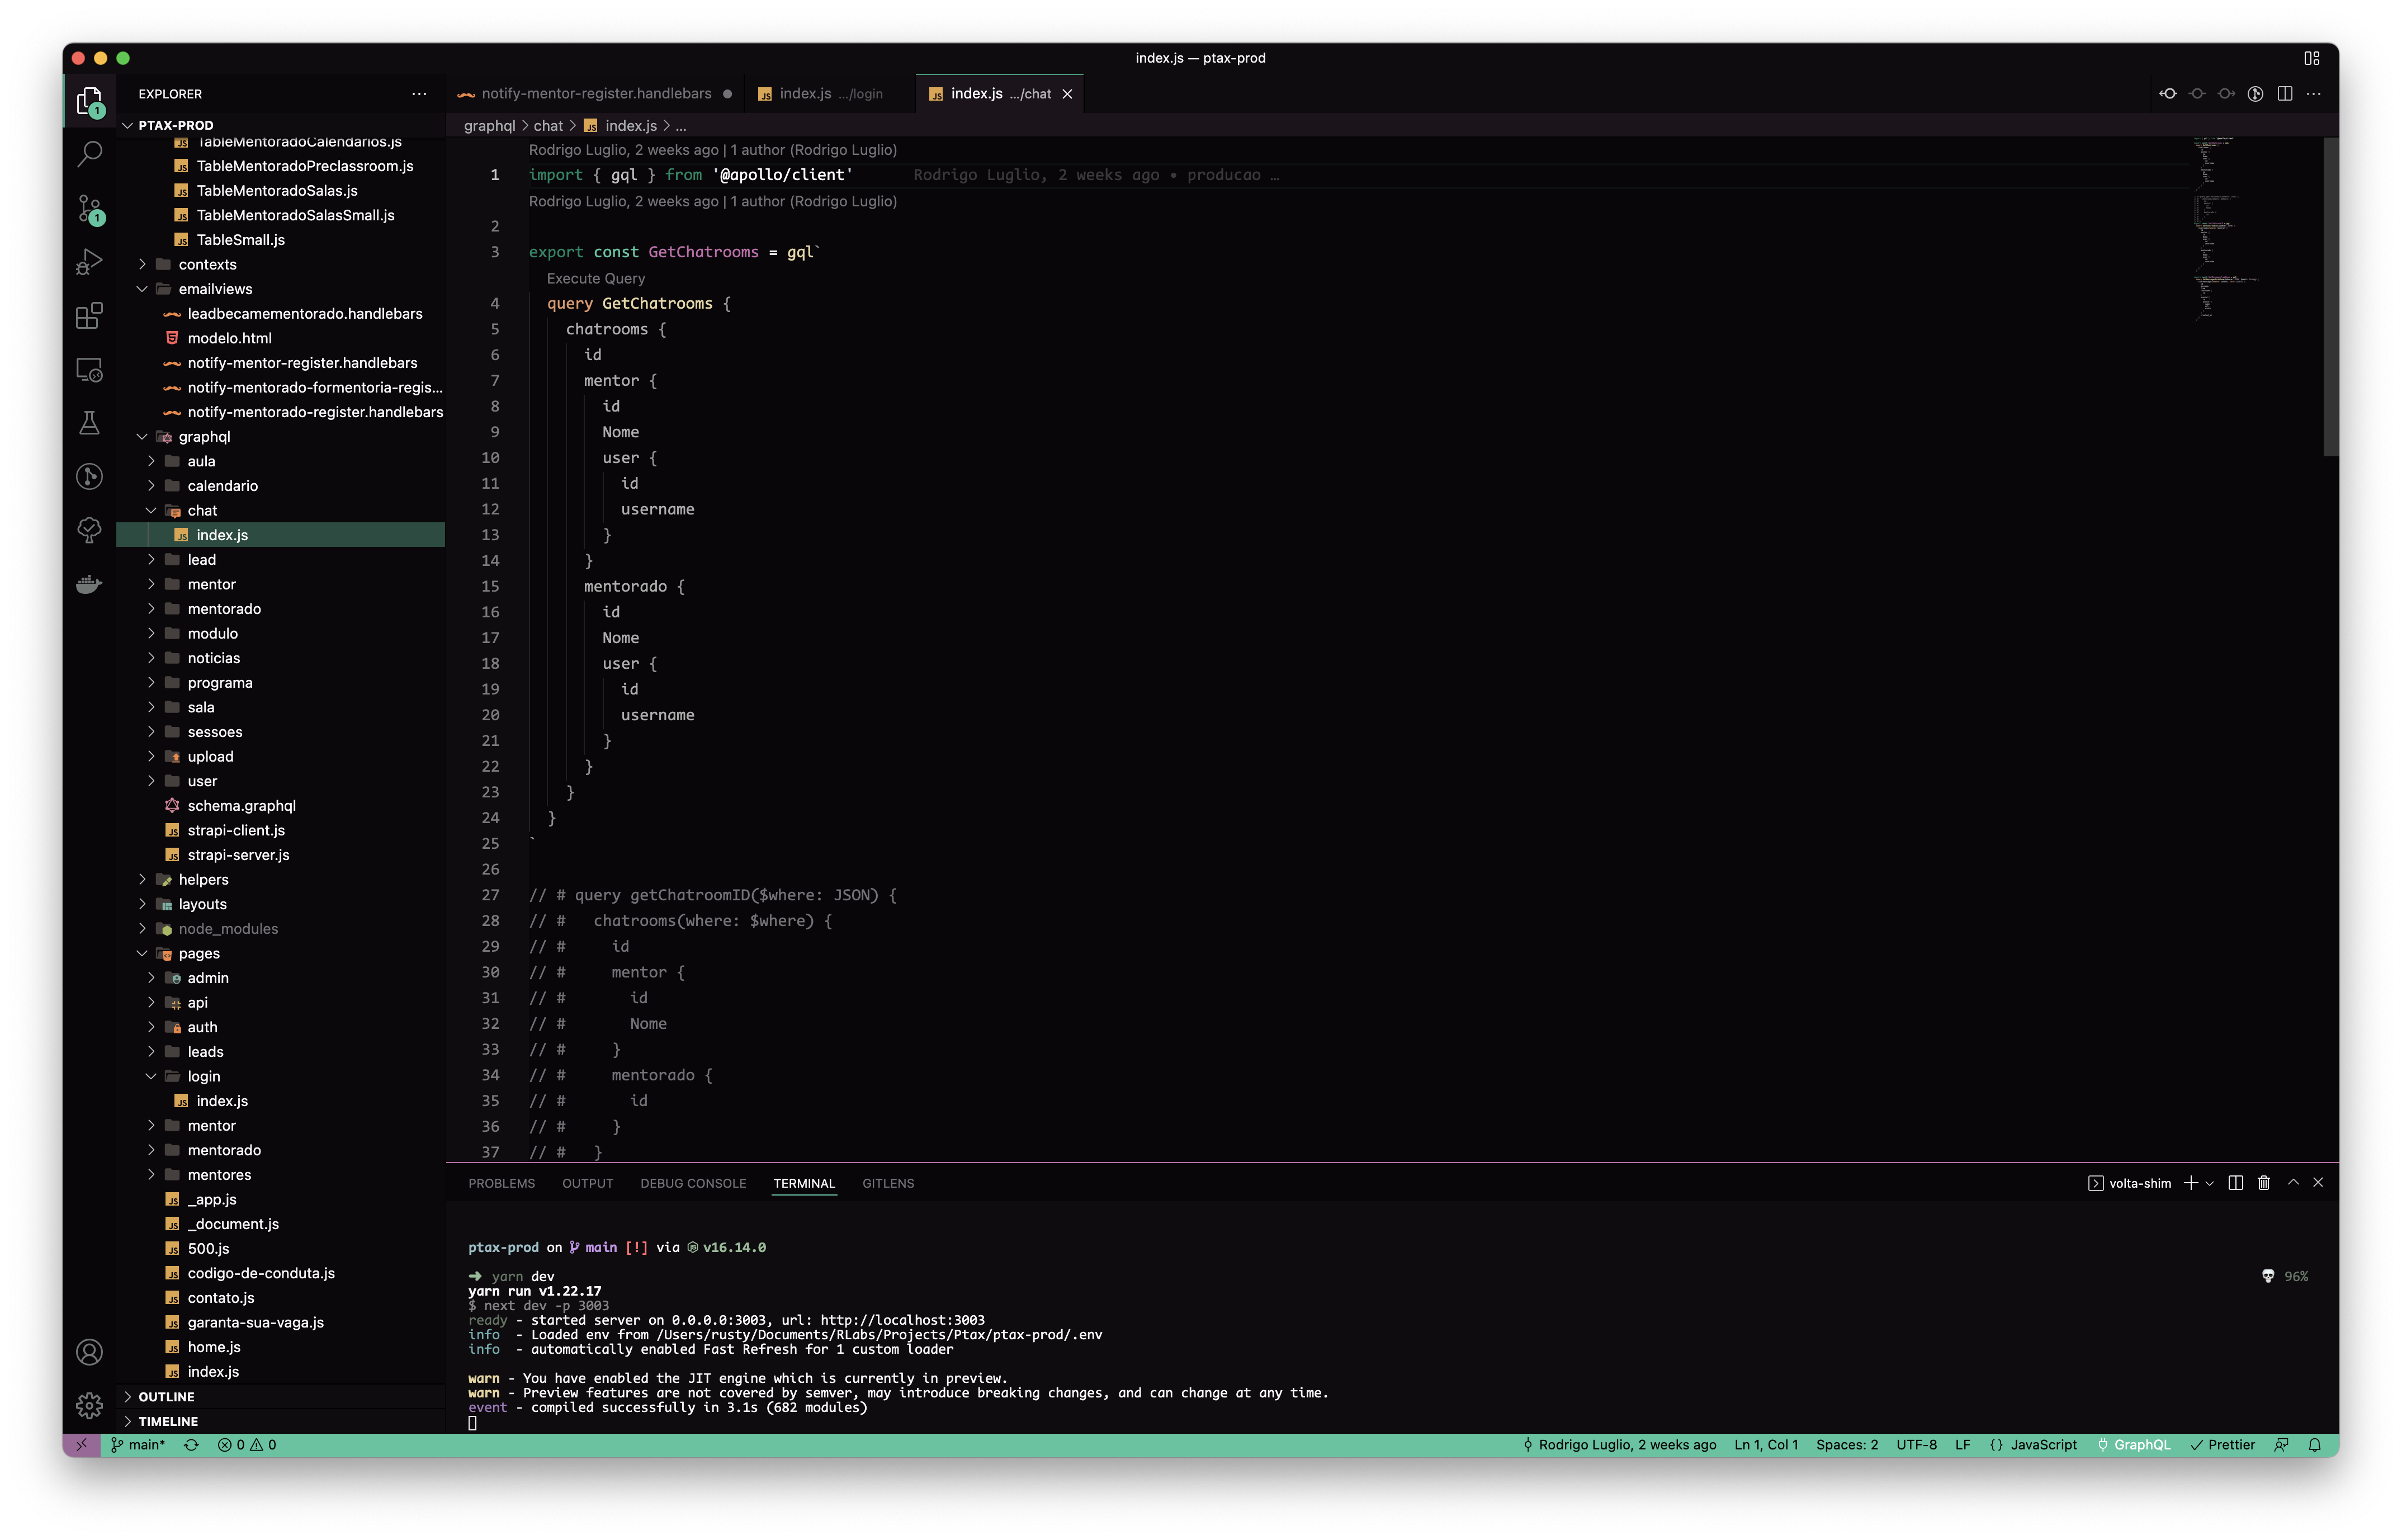Open Run and Debug view

click(89, 262)
